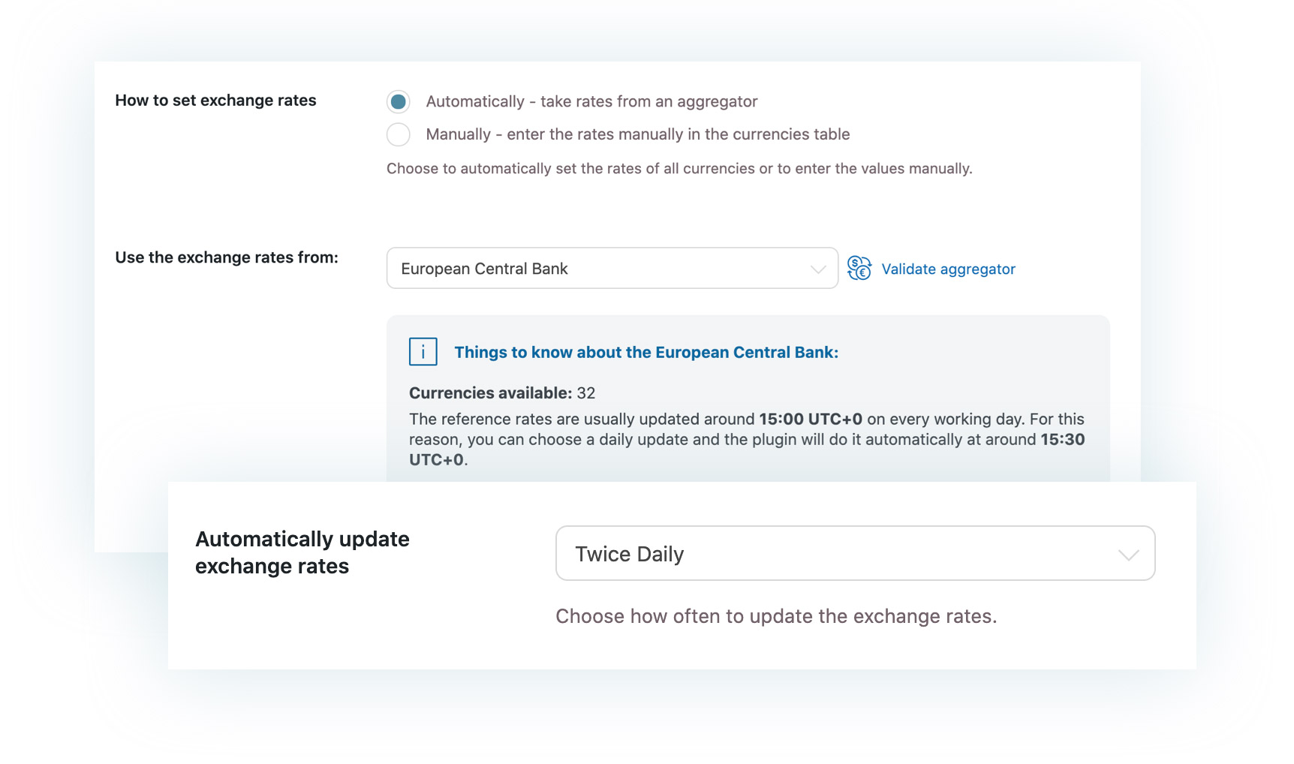Open the European Central Bank aggregator dropdown
1294x764 pixels.
[x=612, y=268]
